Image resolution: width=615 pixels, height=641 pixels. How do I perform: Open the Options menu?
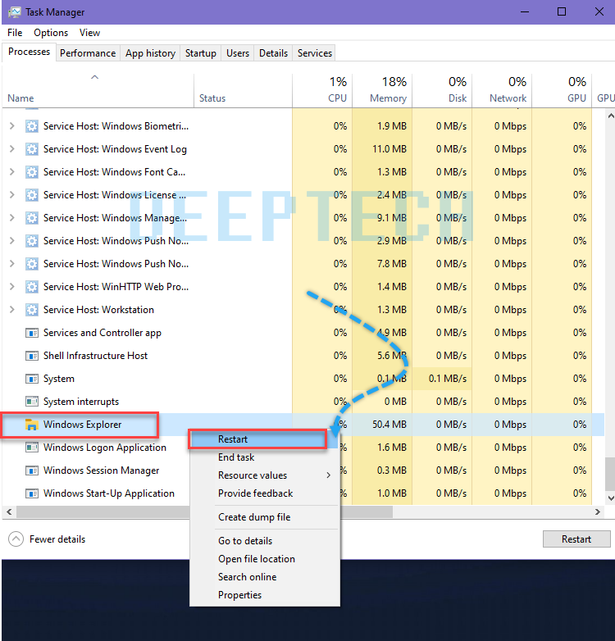(51, 33)
